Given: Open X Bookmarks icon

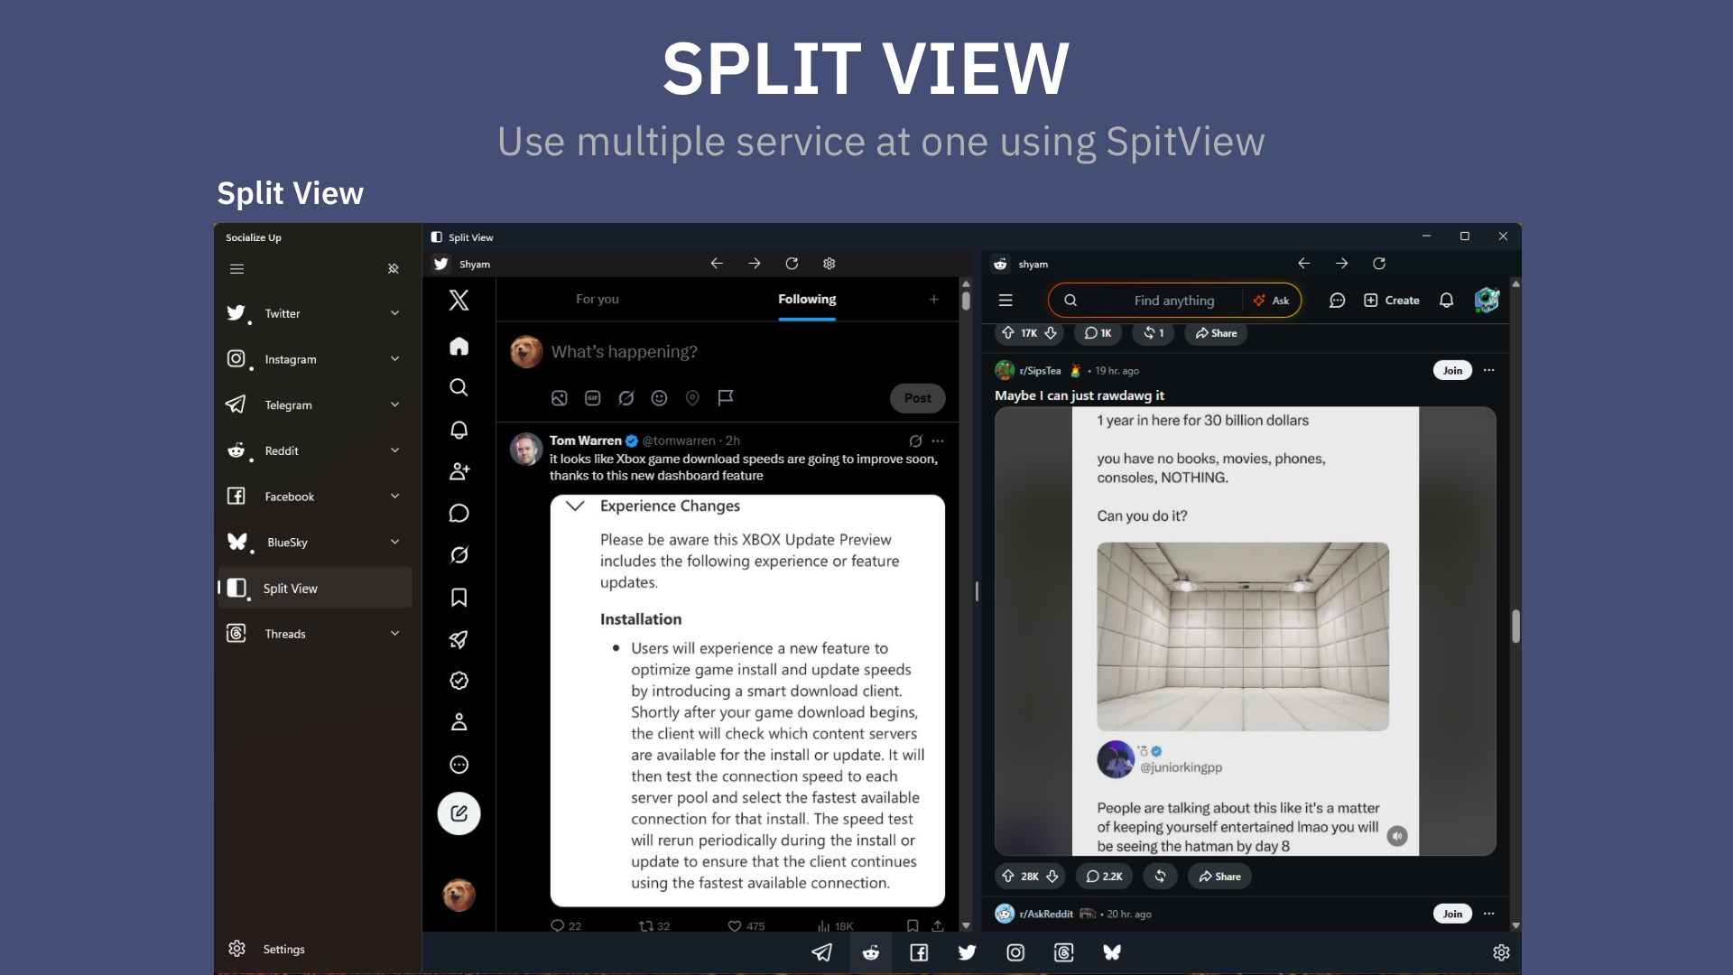Looking at the screenshot, I should click(x=459, y=598).
